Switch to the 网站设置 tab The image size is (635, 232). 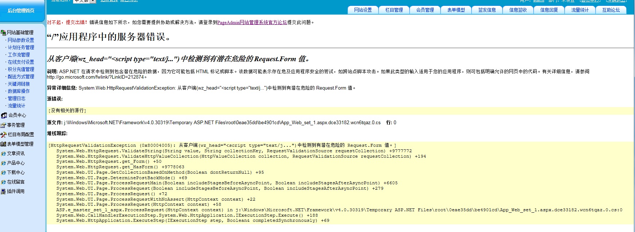363,10
